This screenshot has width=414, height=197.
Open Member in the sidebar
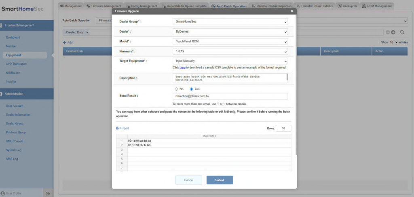[x=11, y=46]
